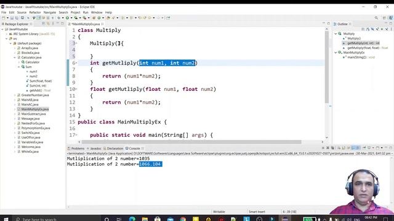394x221 pixels.
Task: Click the editor horizontal scrollbar
Action: (x=191, y=142)
